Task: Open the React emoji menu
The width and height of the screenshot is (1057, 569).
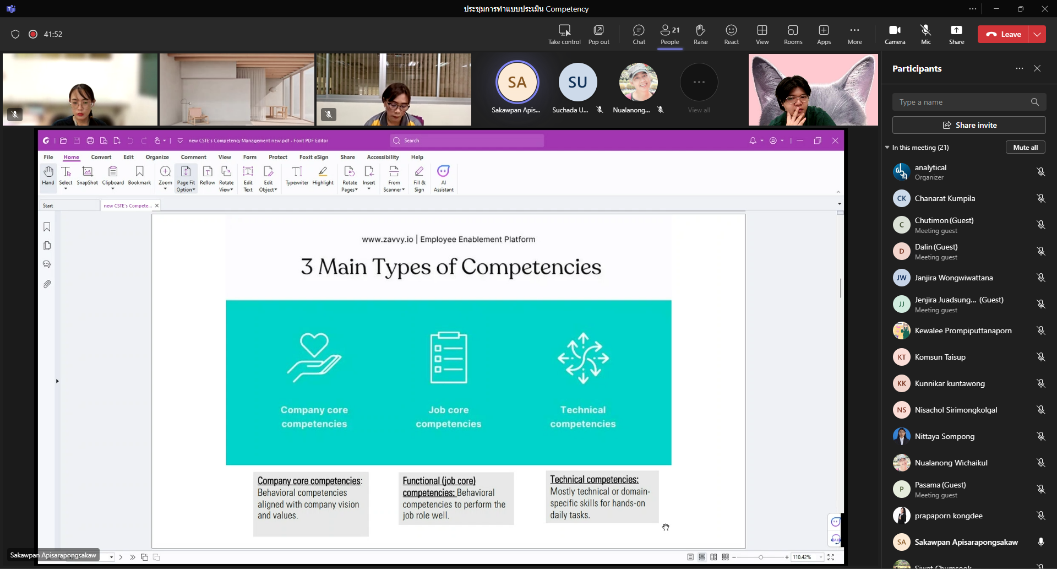Action: (731, 34)
